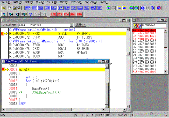Click the TRC-OFF status bar indicator

111,115
